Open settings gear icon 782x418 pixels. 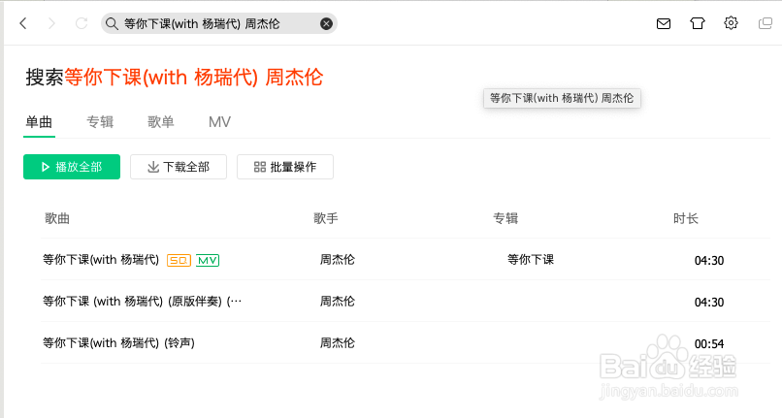pyautogui.click(x=731, y=23)
